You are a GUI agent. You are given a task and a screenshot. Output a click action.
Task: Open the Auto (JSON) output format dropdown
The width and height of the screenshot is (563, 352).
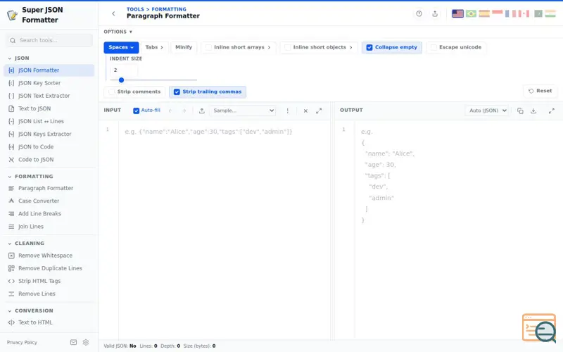click(x=486, y=111)
